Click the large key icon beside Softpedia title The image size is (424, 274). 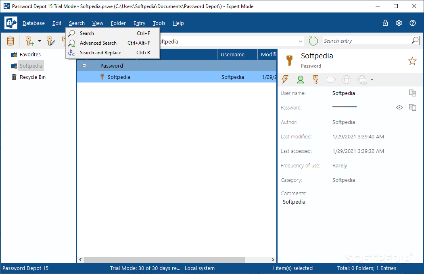point(289,61)
